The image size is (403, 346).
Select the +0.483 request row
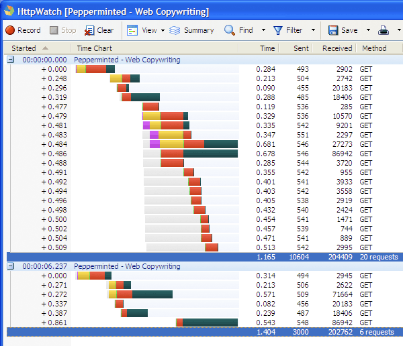[206, 135]
